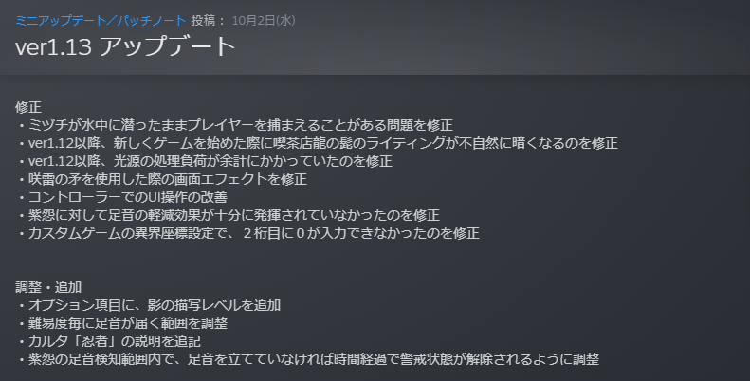Click the オプション項目 shadow level line
The width and height of the screenshot is (750, 381).
point(149,304)
